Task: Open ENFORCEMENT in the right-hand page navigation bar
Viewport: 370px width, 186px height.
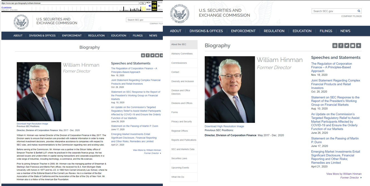Action: click(243, 31)
